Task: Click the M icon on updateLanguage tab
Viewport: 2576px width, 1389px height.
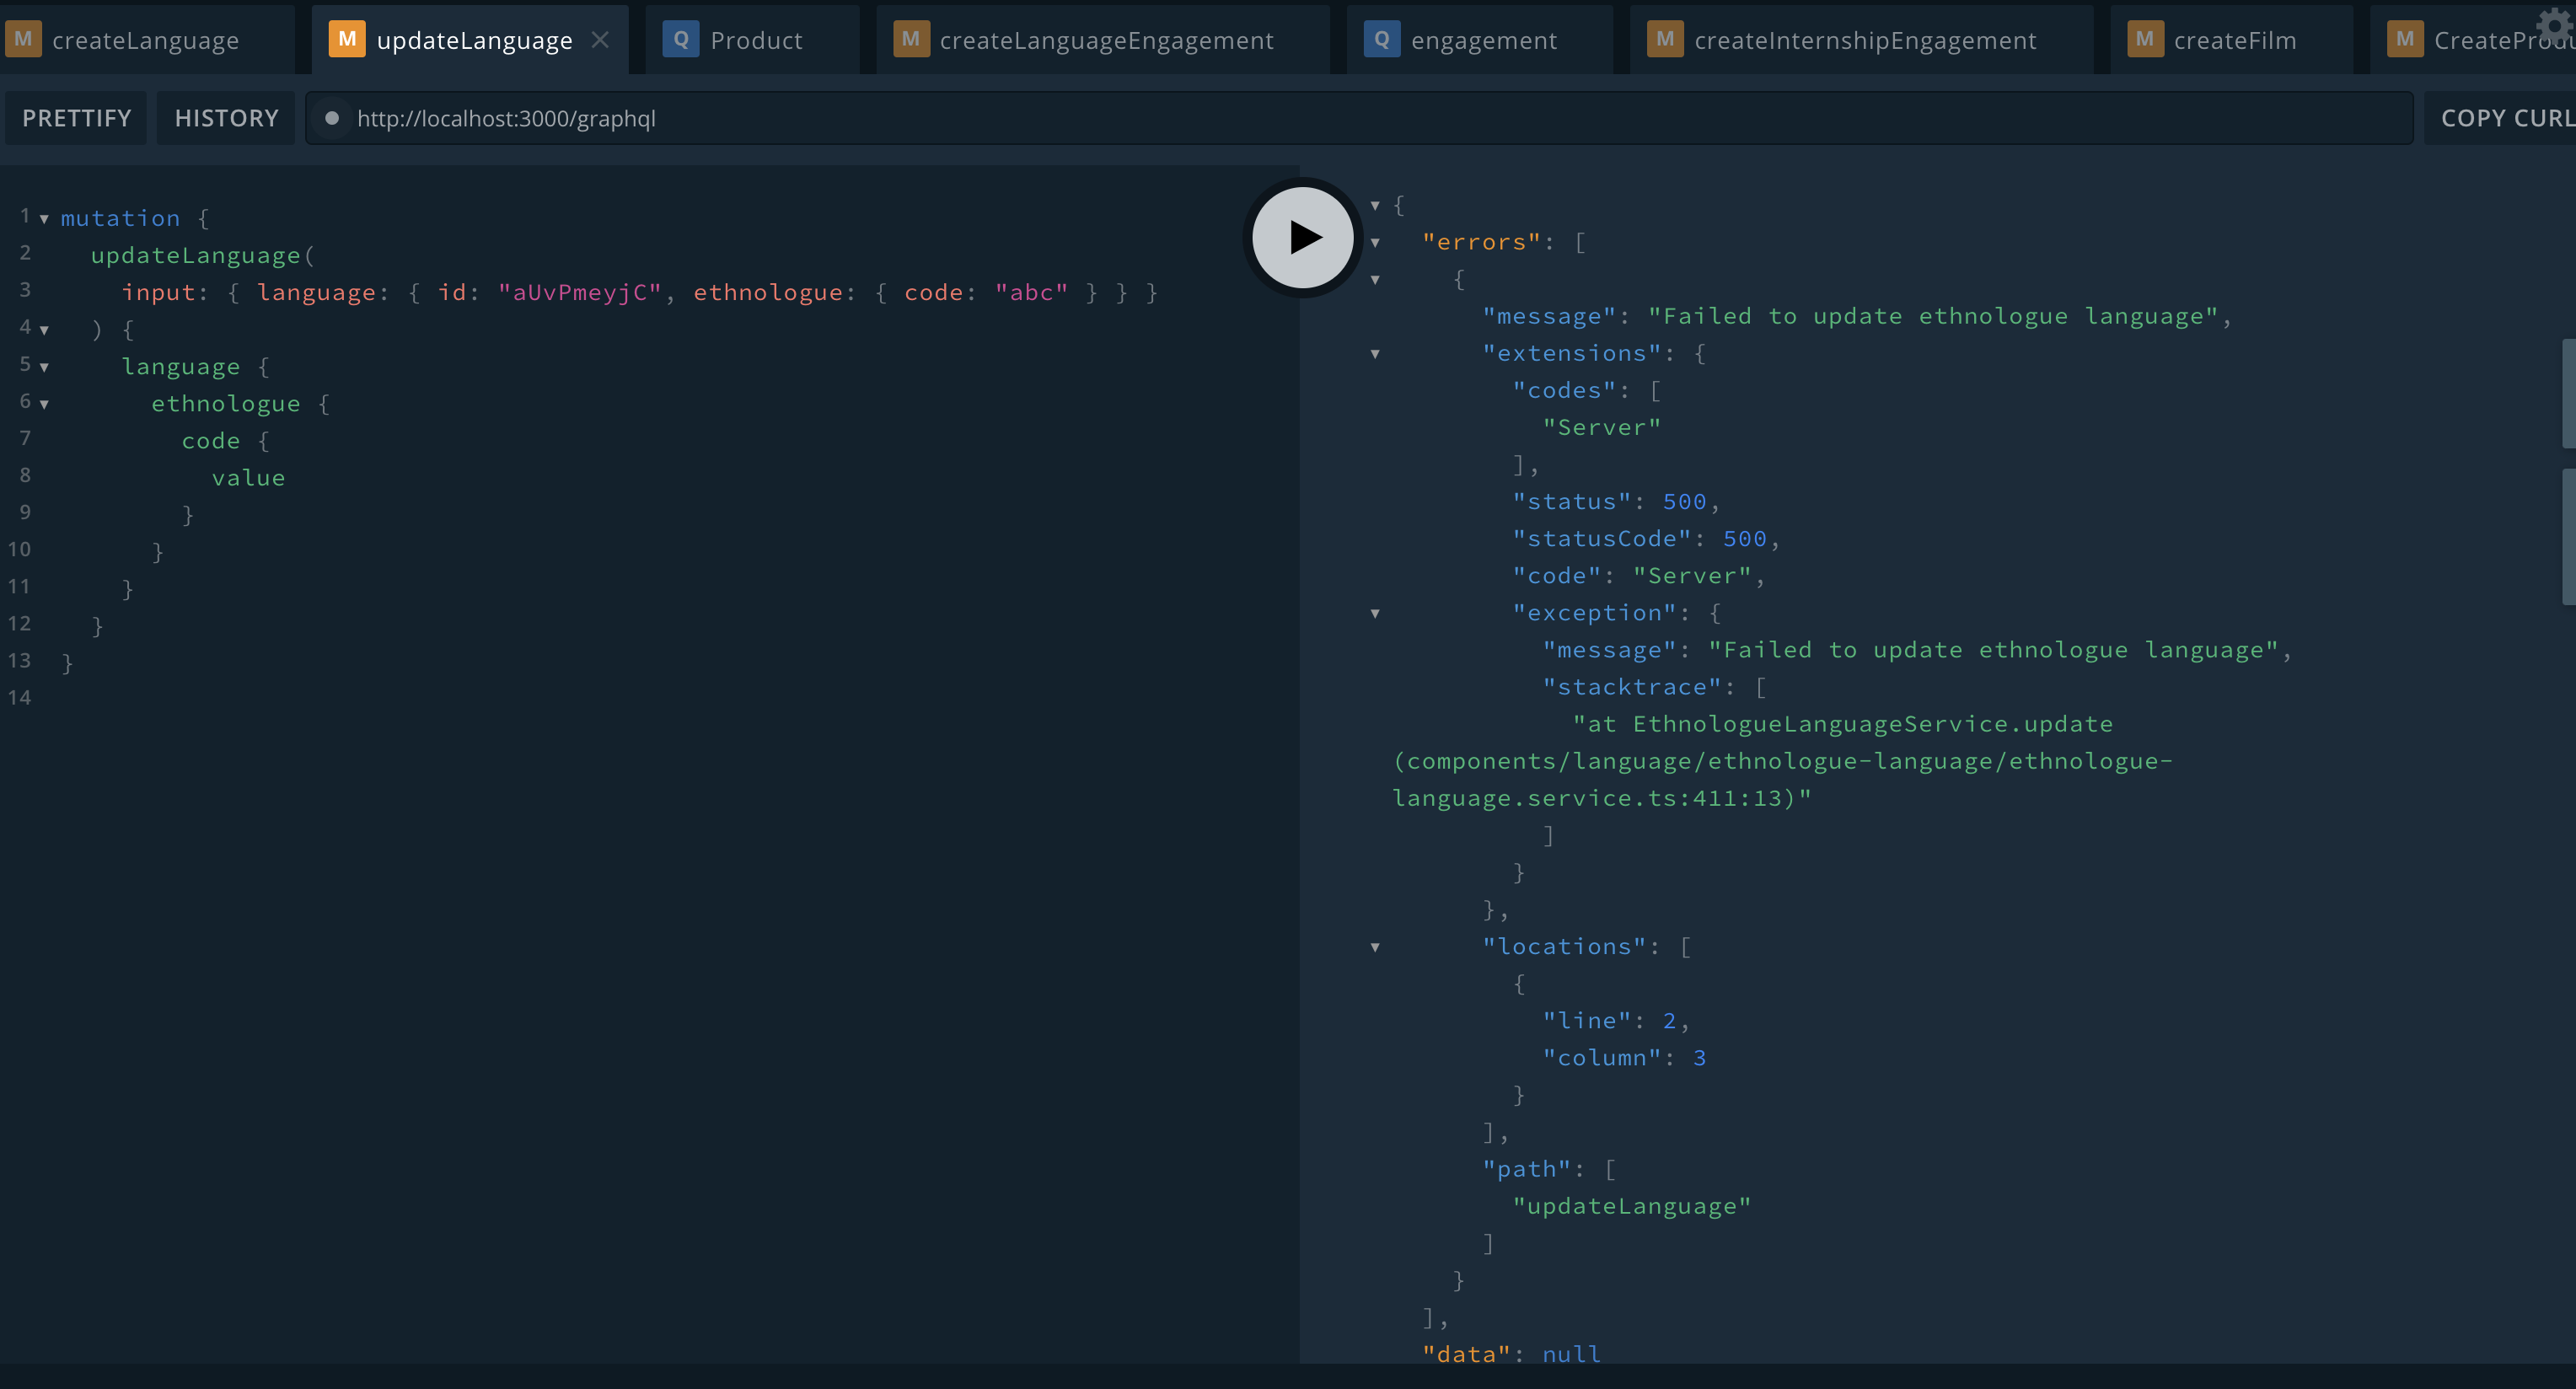Action: pos(347,40)
